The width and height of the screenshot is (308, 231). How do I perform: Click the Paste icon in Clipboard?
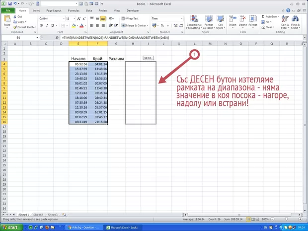coord(7,20)
